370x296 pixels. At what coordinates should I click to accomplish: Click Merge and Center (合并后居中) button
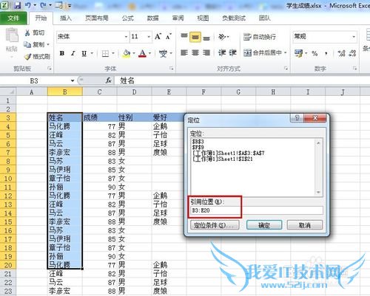point(263,52)
